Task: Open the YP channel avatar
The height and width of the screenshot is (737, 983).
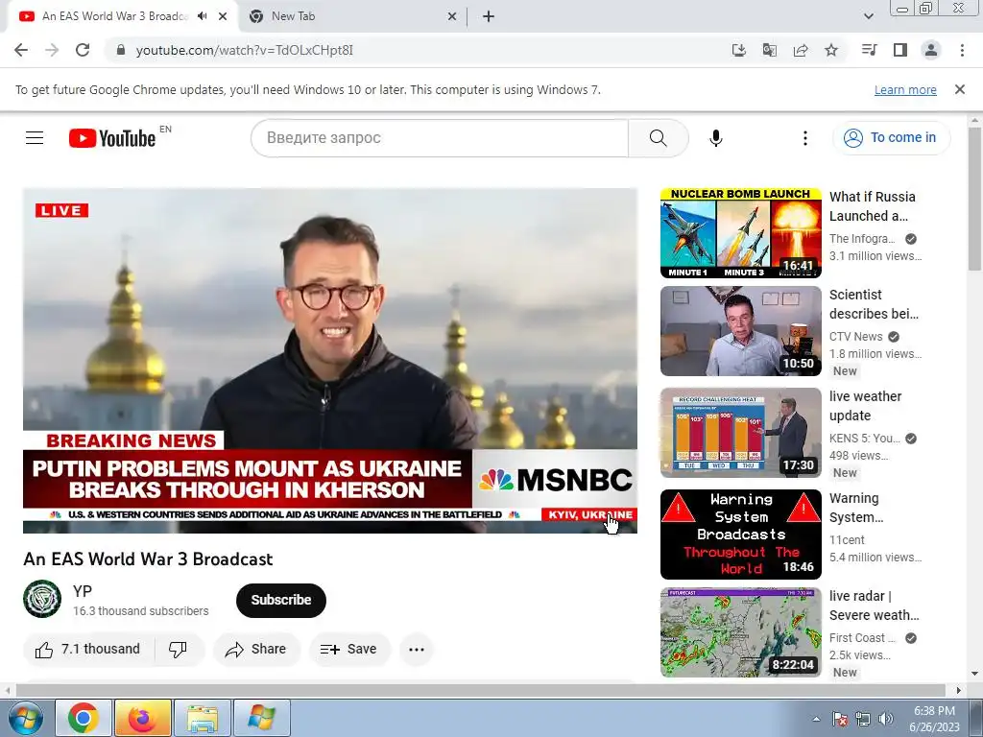Action: (x=42, y=599)
